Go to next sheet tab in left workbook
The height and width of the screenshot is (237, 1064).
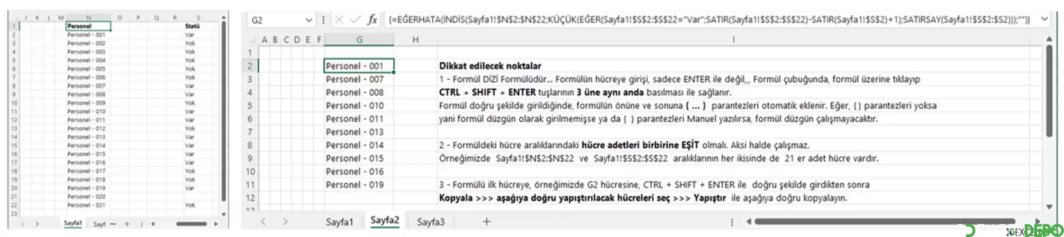click(x=37, y=224)
